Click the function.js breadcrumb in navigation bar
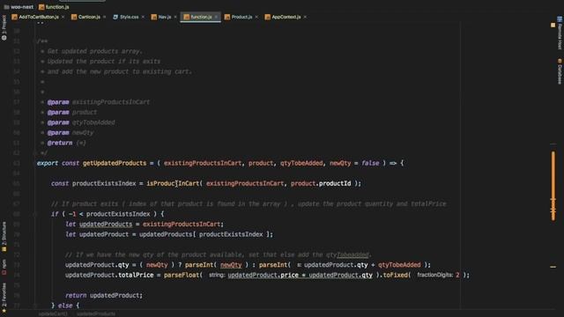Image resolution: width=564 pixels, height=317 pixels. click(x=54, y=7)
